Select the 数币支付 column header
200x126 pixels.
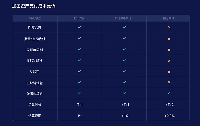click(x=79, y=18)
